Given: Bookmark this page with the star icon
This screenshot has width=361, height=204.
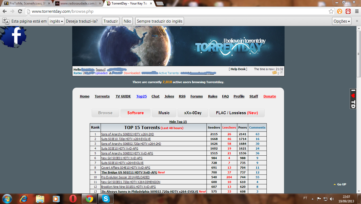Looking at the screenshot, I should 331,11.
